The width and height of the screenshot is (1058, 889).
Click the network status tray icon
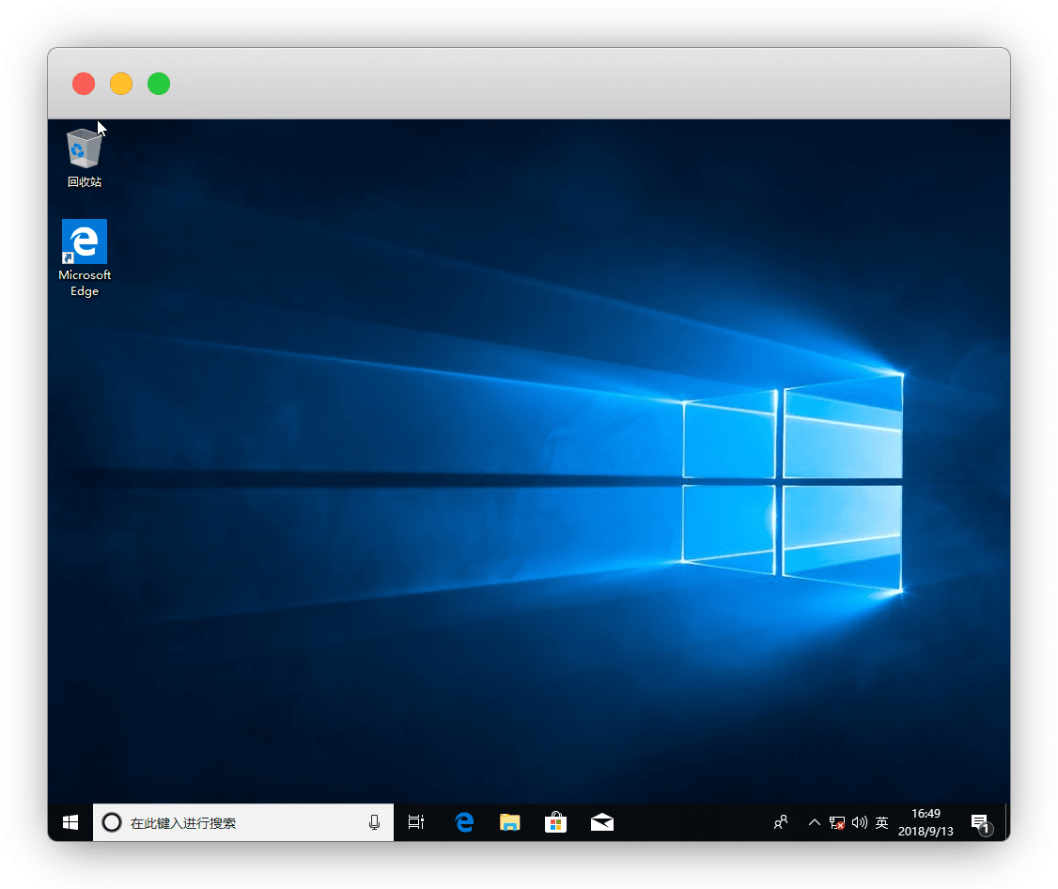[x=836, y=822]
